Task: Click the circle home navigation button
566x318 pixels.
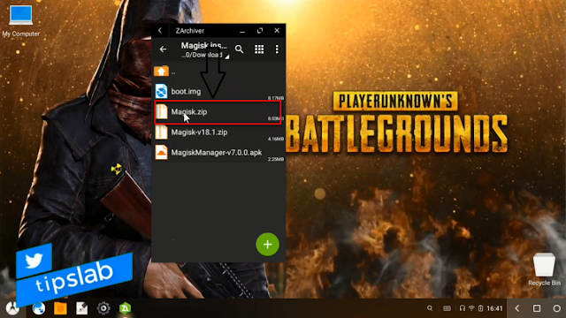Action: tap(556, 308)
